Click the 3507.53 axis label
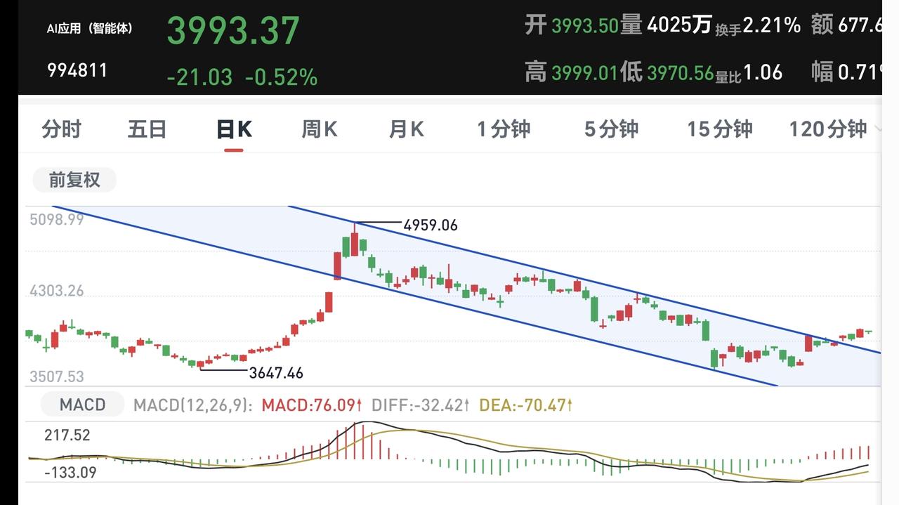Viewport: 899px width, 505px height. pyautogui.click(x=57, y=377)
